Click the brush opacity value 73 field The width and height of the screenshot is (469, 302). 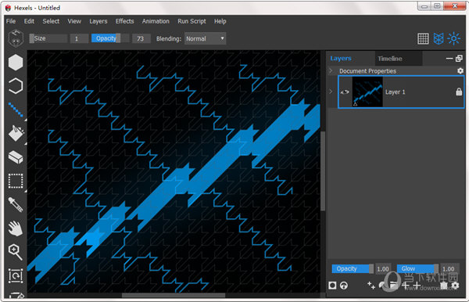141,38
